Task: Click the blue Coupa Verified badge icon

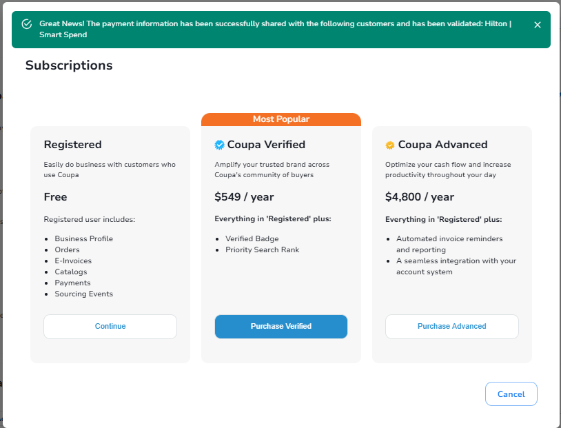Action: tap(220, 145)
